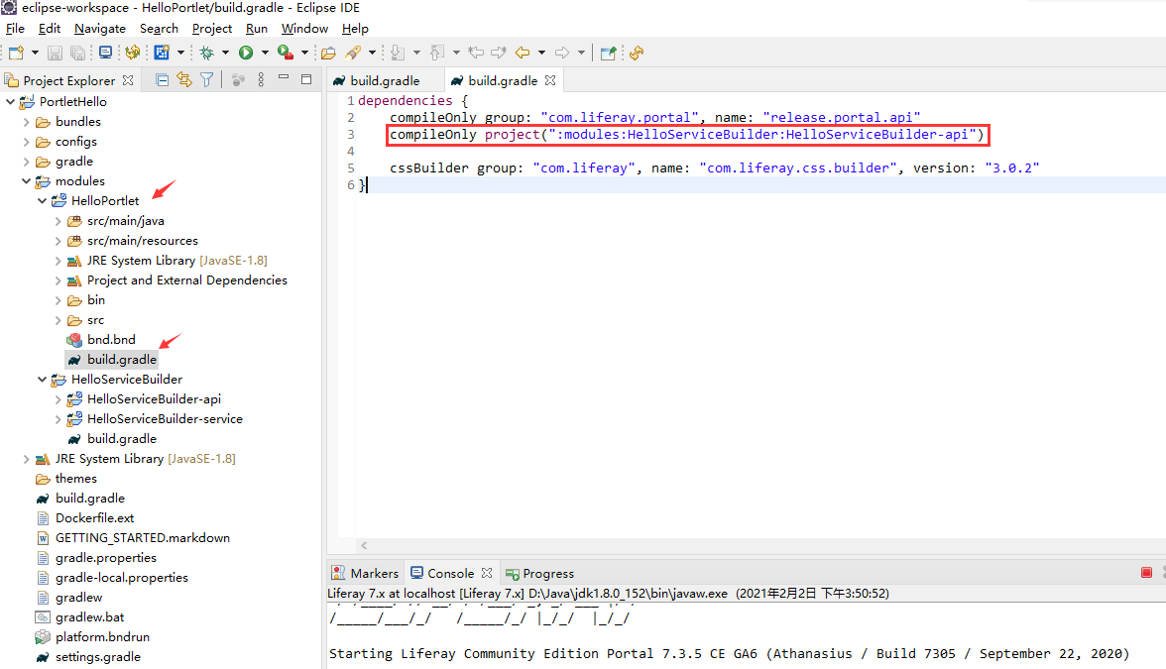The height and width of the screenshot is (669, 1166).
Task: Collapse the HelloServiceBuilder module
Action: (43, 379)
